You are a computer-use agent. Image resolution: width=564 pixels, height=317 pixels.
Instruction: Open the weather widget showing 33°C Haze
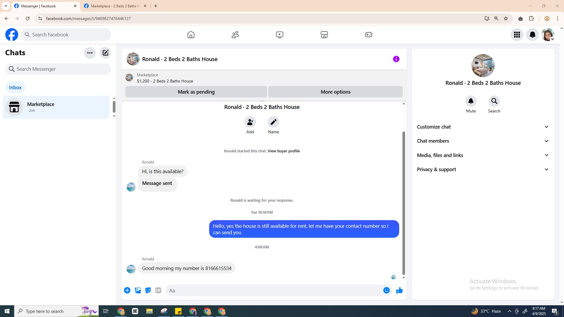pyautogui.click(x=486, y=311)
